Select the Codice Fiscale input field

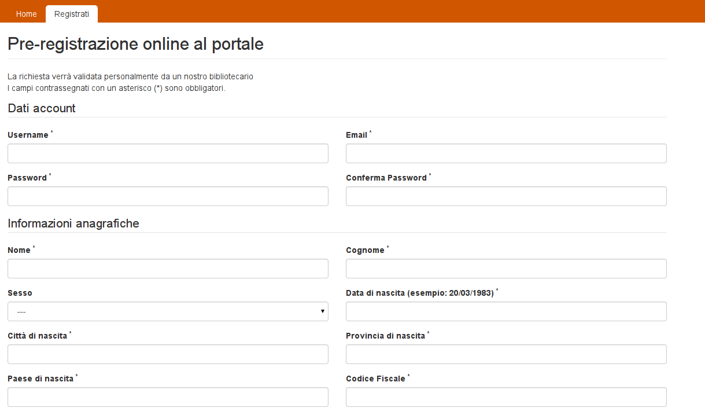(x=505, y=397)
